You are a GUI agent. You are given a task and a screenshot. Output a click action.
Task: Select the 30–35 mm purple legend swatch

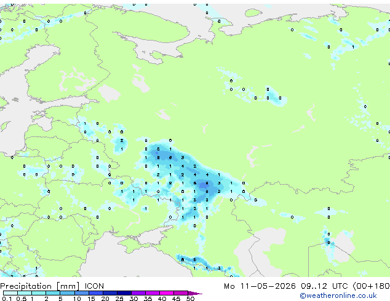click(138, 293)
